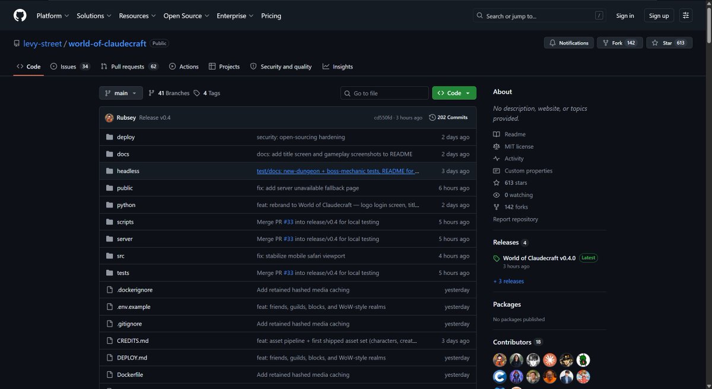Image resolution: width=712 pixels, height=389 pixels.
Task: Click the file icon beside .dockerignore
Action: click(x=109, y=290)
